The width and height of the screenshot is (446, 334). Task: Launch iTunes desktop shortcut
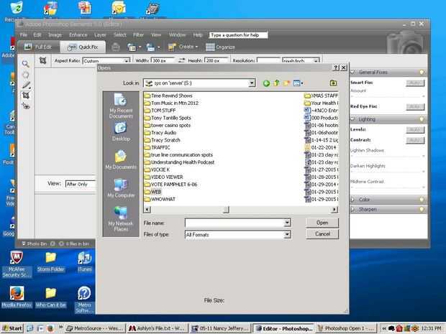point(85,261)
